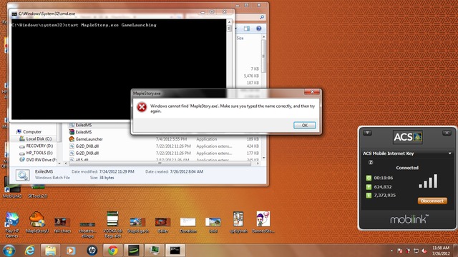The image size is (458, 257).
Task: Select the Gr2D_DX8.dll file row
Action: coord(164,146)
